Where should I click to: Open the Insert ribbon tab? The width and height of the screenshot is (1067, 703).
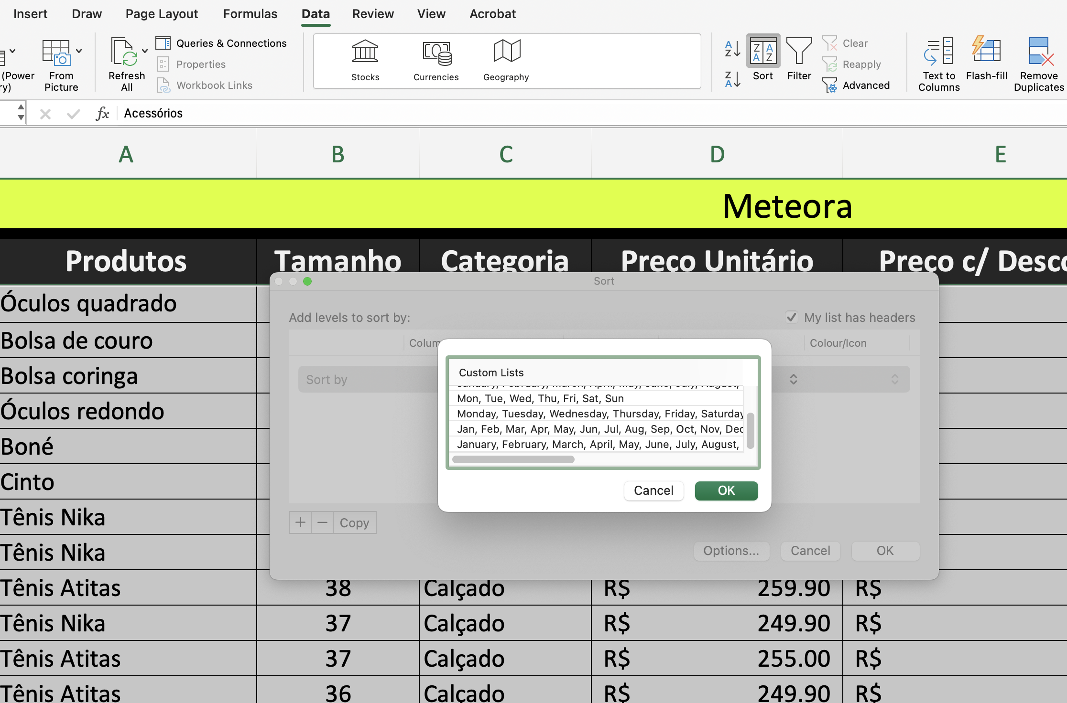(31, 14)
